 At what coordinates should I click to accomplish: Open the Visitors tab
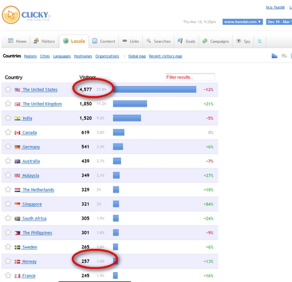44,41
